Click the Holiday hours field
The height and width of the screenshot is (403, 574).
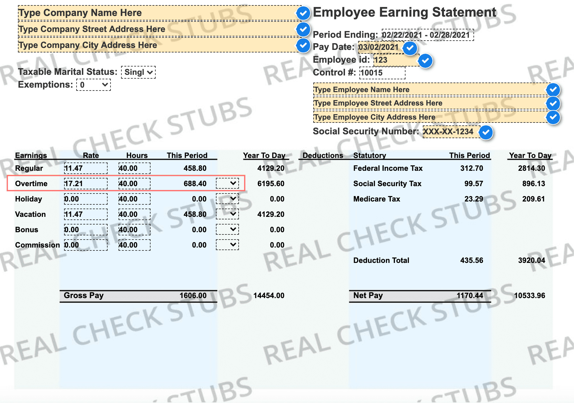(x=135, y=199)
